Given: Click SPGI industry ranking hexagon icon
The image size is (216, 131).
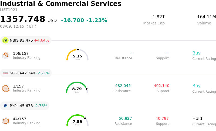Looking at the screenshot, I should coord(6,88).
